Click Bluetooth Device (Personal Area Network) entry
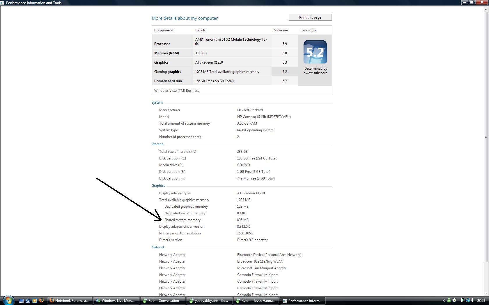Image resolution: width=489 pixels, height=305 pixels. [269, 255]
